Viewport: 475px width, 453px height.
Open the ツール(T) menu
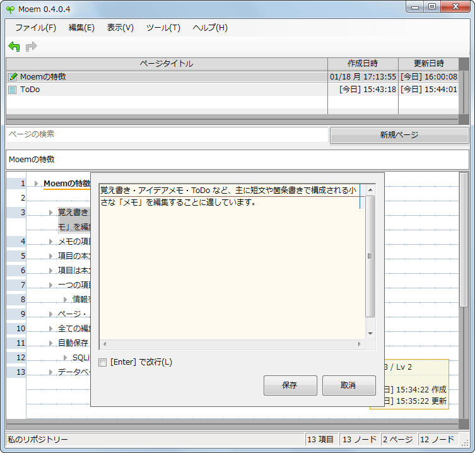(163, 28)
